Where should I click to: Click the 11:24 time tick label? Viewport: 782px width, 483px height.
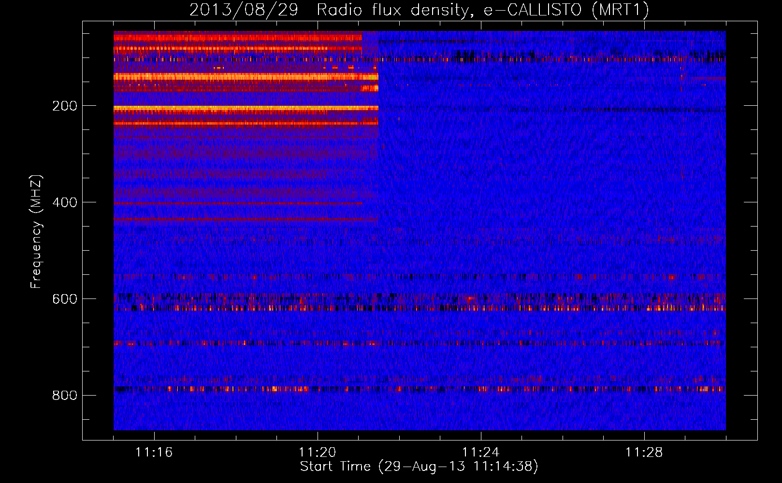click(480, 453)
